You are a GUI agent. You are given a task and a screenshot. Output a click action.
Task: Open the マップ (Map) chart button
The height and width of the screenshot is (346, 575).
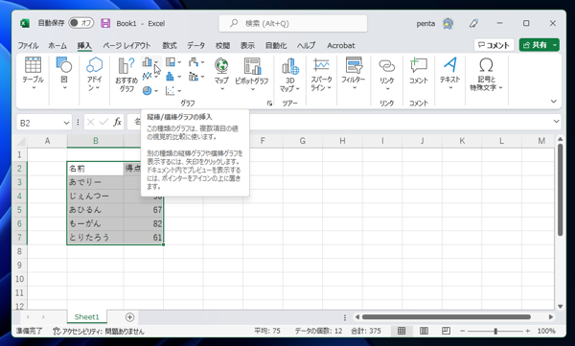(221, 74)
